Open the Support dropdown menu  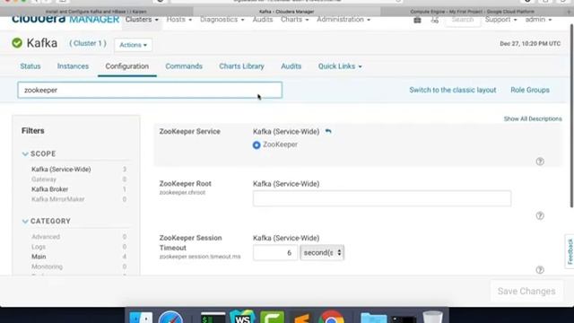(x=500, y=20)
